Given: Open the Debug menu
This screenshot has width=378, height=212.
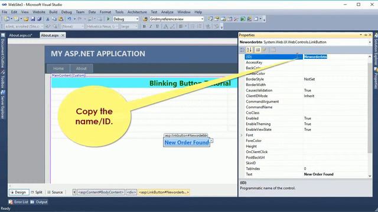Looking at the screenshot, I should 66,12.
